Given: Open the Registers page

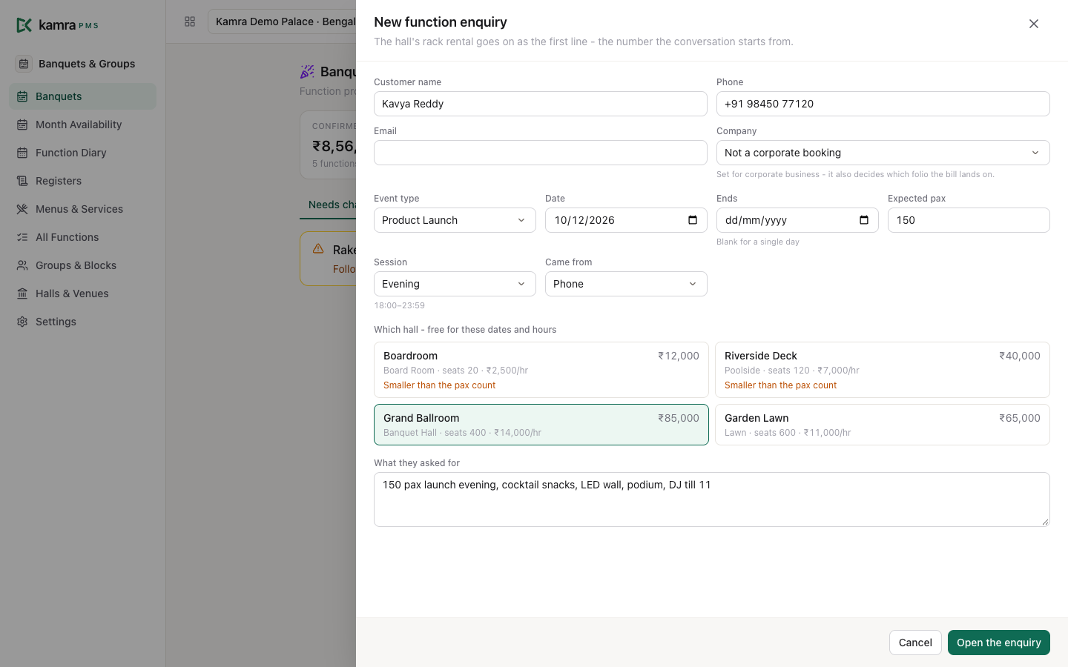Looking at the screenshot, I should 82,181.
